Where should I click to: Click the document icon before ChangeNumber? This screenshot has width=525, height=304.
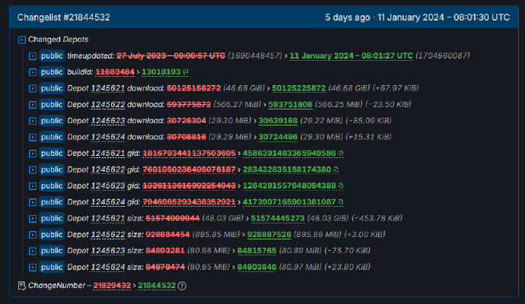coord(21,286)
